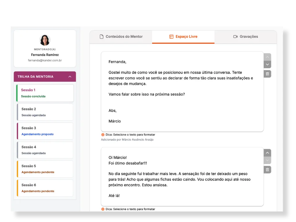The height and width of the screenshot is (222, 296).
Task: Click the disabled down arrow on second note
Action: (x=267, y=160)
